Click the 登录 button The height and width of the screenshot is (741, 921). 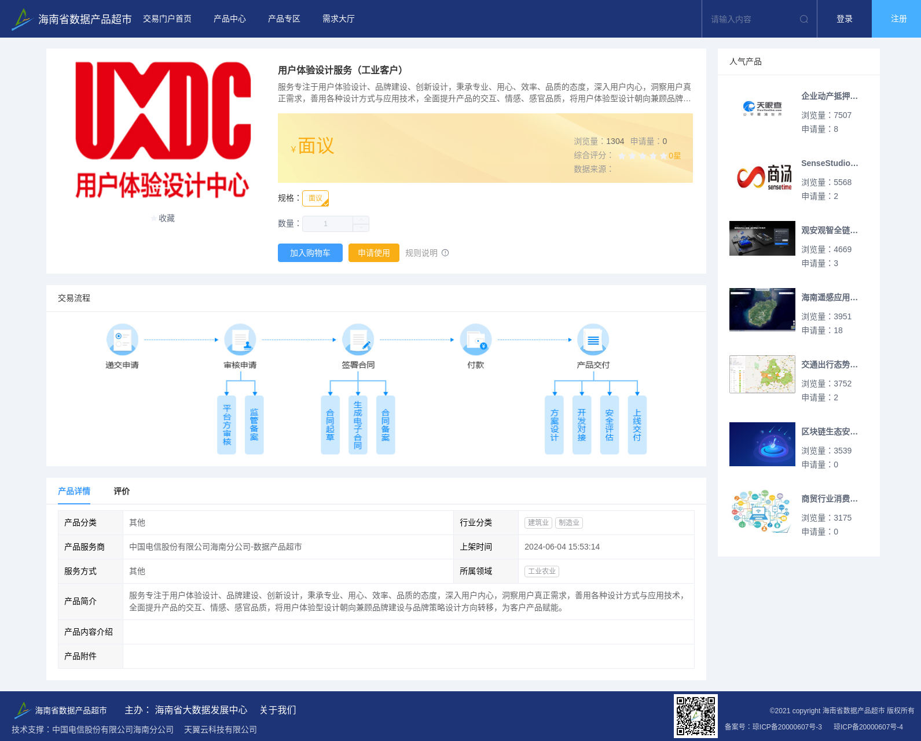[845, 19]
